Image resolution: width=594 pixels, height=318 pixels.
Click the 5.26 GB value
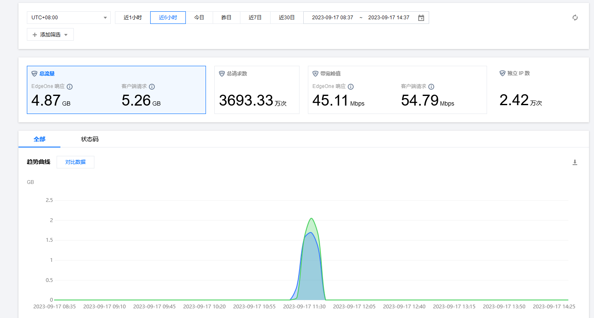point(141,101)
